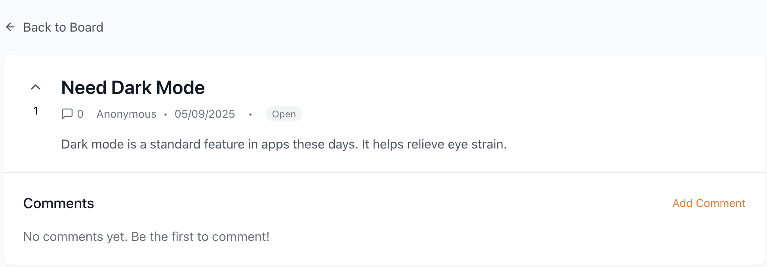Click the sentence 'It helps relieve eye strain'
The image size is (767, 267).
[x=434, y=144]
